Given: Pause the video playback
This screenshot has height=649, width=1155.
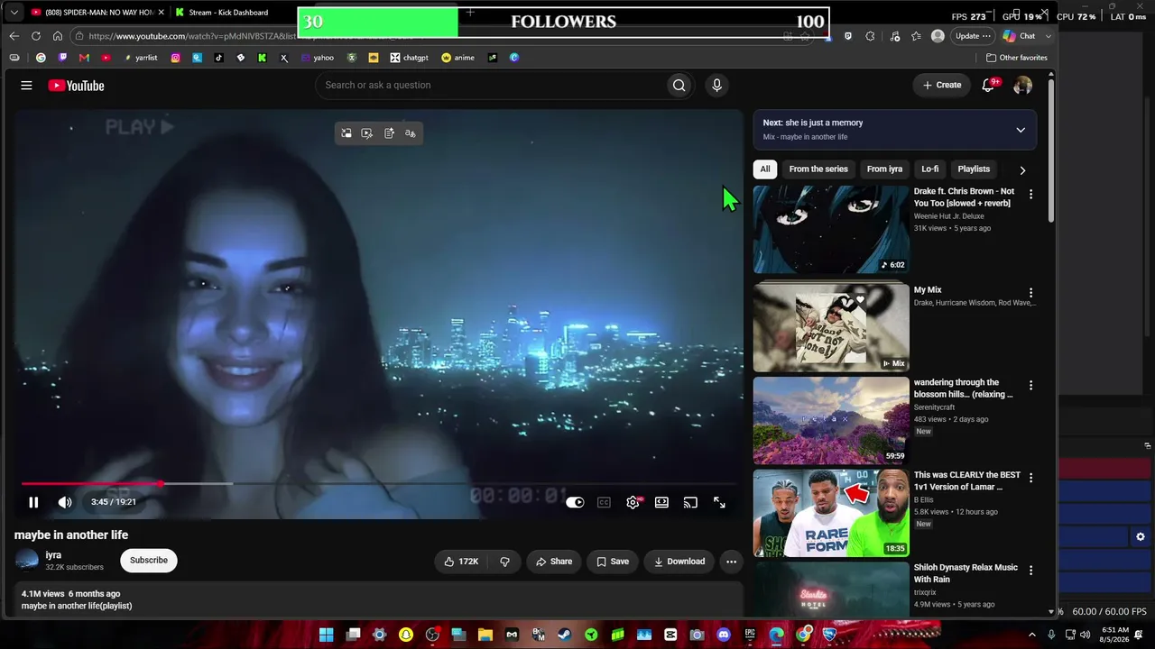Looking at the screenshot, I should click(33, 502).
